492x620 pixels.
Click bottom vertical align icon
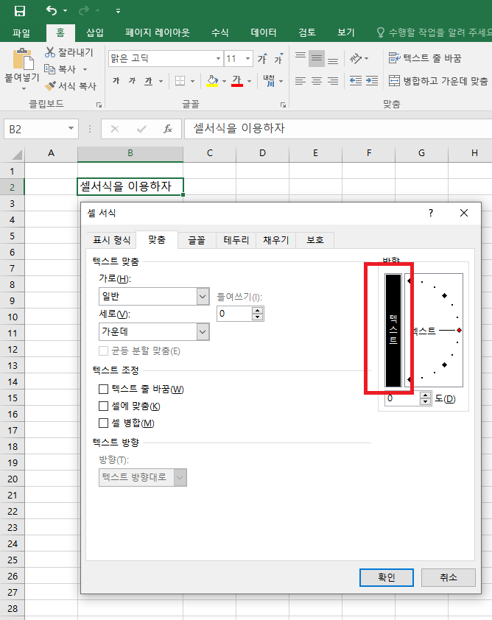click(x=333, y=60)
